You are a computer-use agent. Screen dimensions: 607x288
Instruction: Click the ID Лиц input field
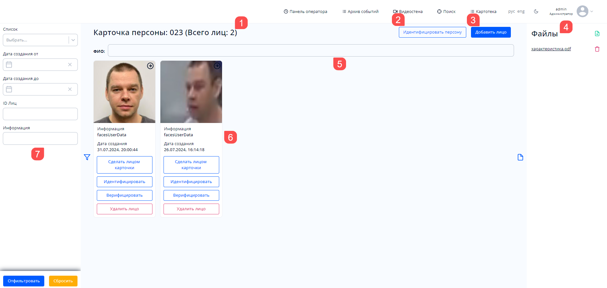[40, 114]
